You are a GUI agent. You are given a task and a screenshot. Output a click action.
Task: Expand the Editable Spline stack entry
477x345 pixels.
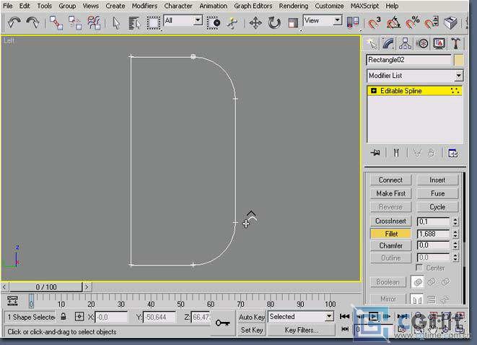pyautogui.click(x=374, y=91)
